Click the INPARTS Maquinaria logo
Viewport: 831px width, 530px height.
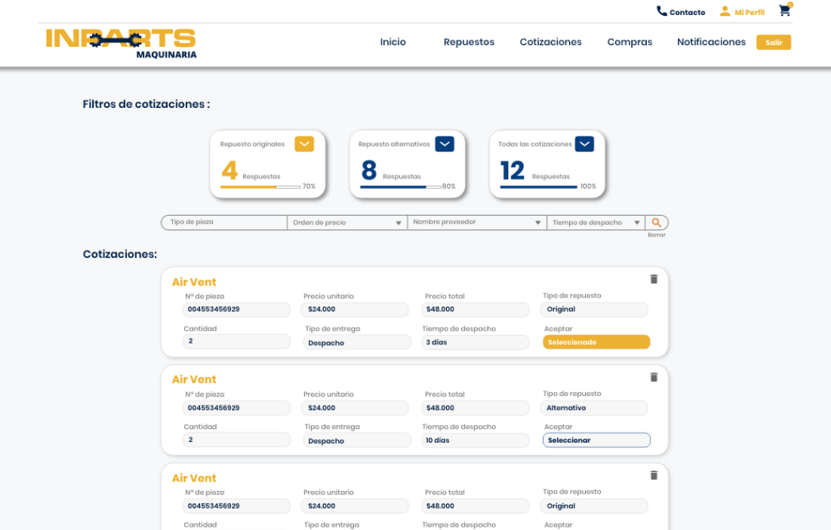[x=121, y=44]
